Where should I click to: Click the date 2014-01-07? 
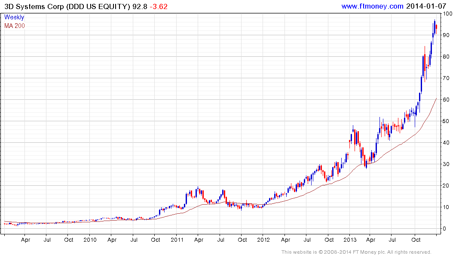426,6
